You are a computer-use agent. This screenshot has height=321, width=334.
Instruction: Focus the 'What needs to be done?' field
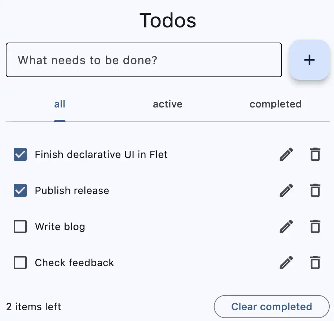point(144,60)
